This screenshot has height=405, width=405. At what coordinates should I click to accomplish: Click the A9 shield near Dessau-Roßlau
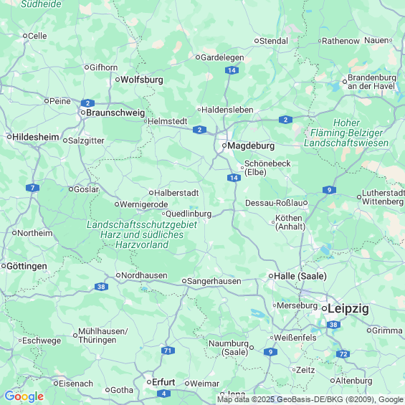pyautogui.click(x=329, y=190)
